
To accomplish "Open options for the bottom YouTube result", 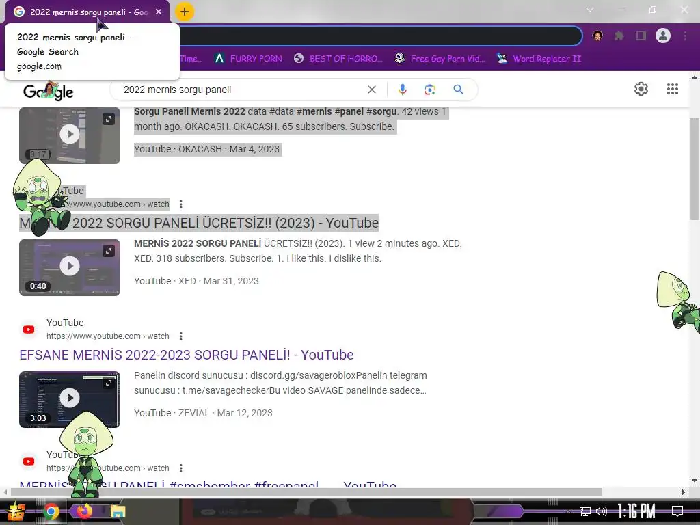I will [180, 468].
